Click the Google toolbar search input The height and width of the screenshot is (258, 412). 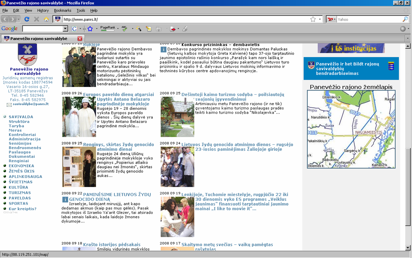(43, 29)
